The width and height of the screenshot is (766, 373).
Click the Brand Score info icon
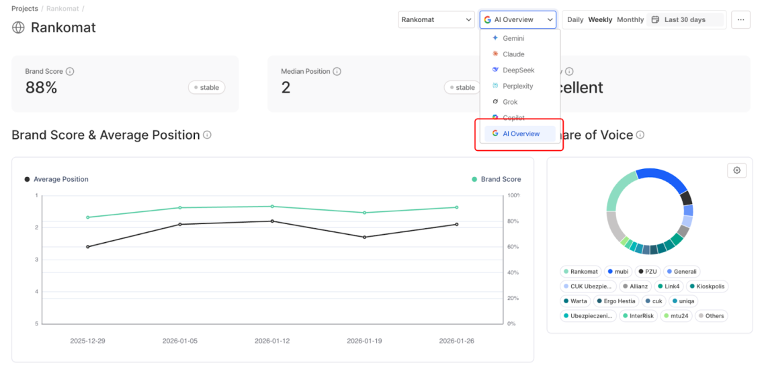(x=70, y=71)
